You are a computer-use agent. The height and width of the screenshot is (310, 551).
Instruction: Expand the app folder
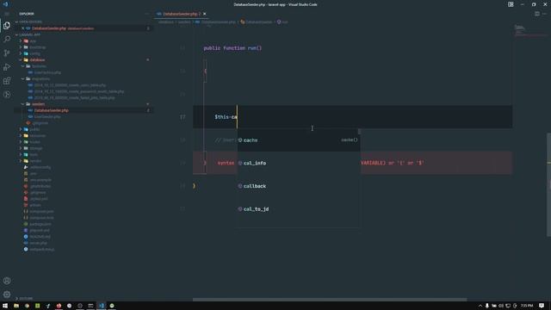33,40
